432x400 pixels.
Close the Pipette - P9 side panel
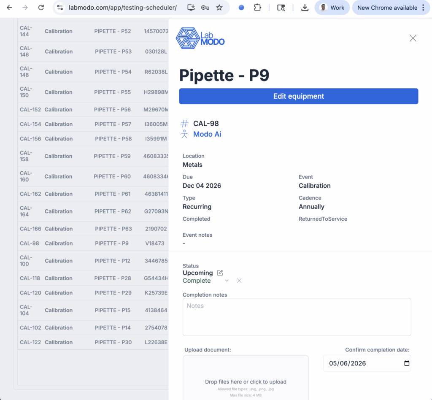pos(413,38)
